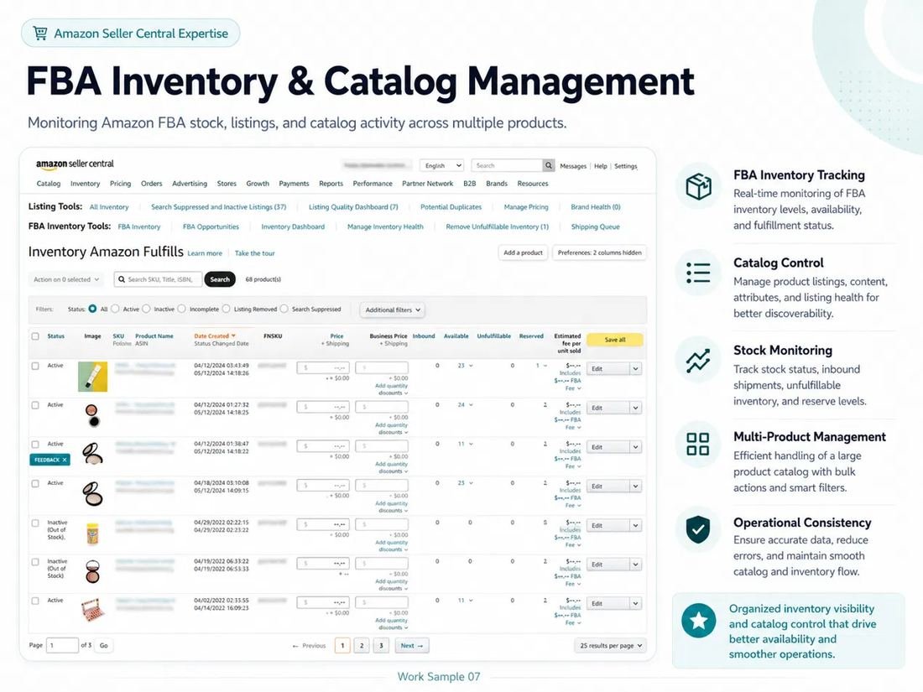The height and width of the screenshot is (692, 923).
Task: Open the Catalog menu
Action: pos(49,184)
